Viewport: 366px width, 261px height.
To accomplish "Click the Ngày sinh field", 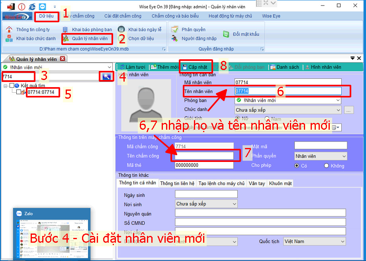I will pyautogui.click(x=206, y=194).
